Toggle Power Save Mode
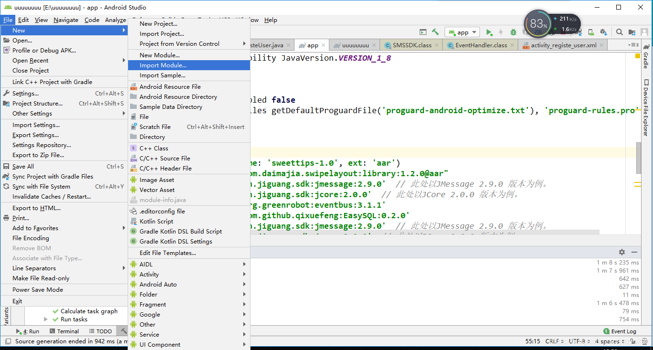 pyautogui.click(x=64, y=289)
